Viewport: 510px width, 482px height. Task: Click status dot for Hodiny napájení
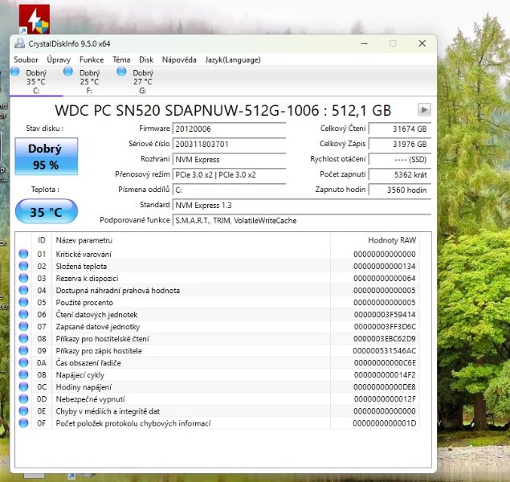click(x=23, y=386)
